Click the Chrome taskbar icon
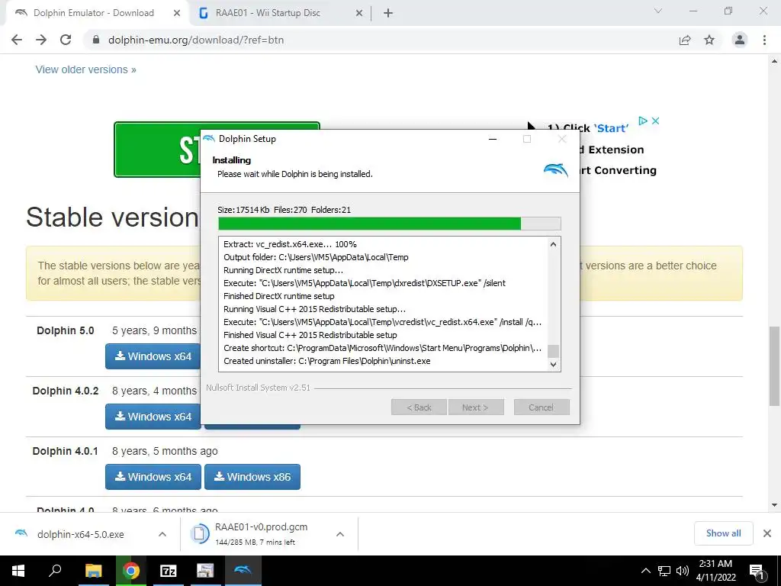Viewport: 781px width, 586px height. click(x=130, y=571)
